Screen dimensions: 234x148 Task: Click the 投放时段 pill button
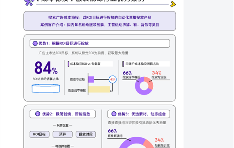point(86,134)
